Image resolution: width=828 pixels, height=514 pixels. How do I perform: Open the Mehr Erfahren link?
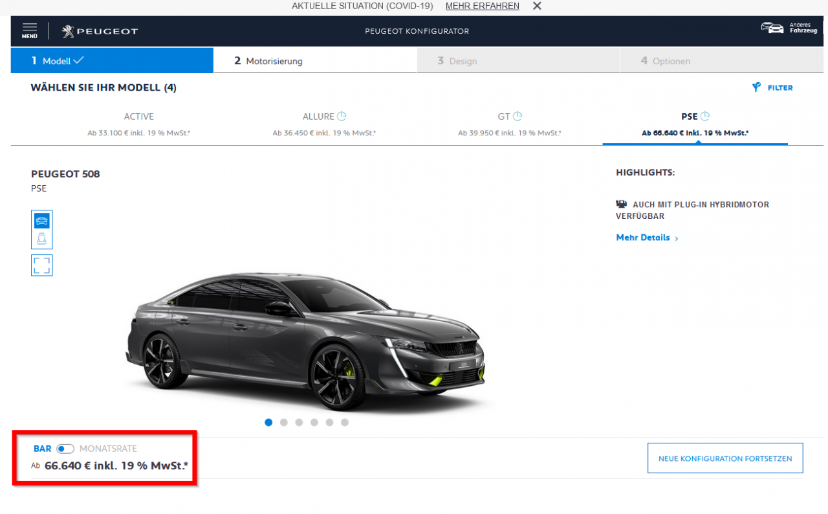point(482,6)
